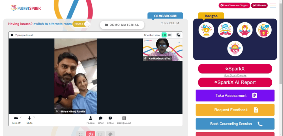Switch to the CURRICULUM tab

[x=170, y=23]
